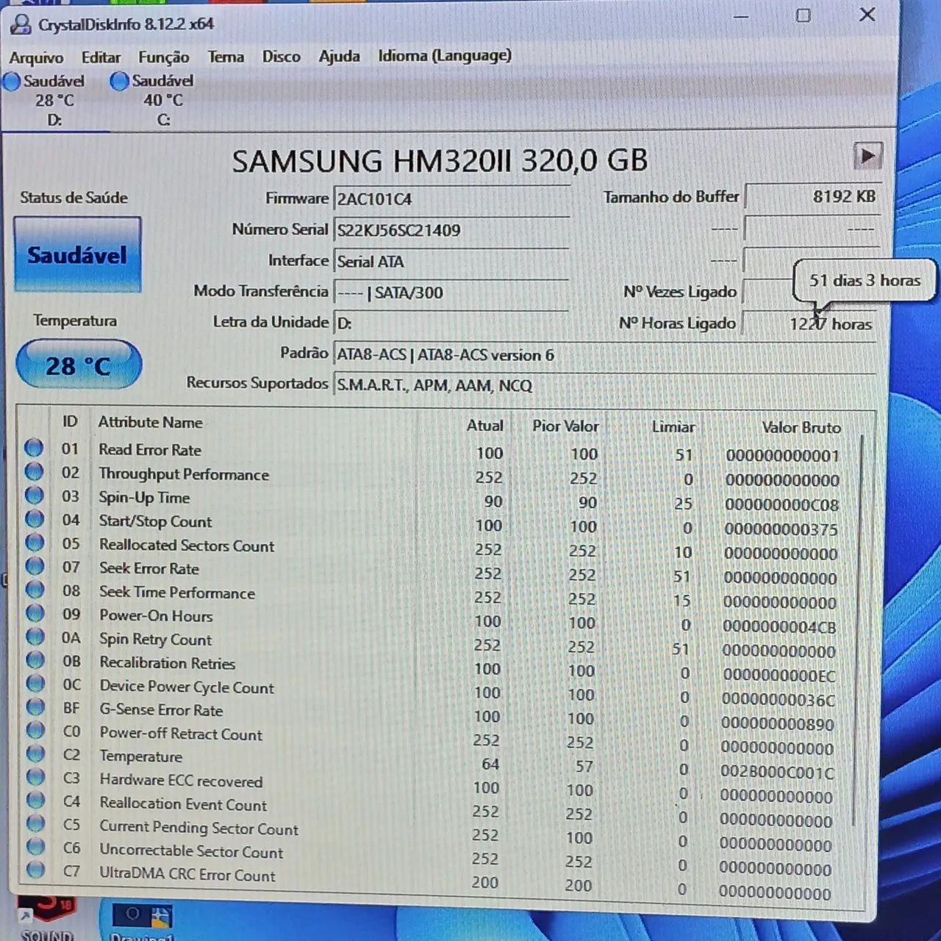Screen dimensions: 941x941
Task: Click status icon of Reallocation Event Count row
Action: pos(35,800)
